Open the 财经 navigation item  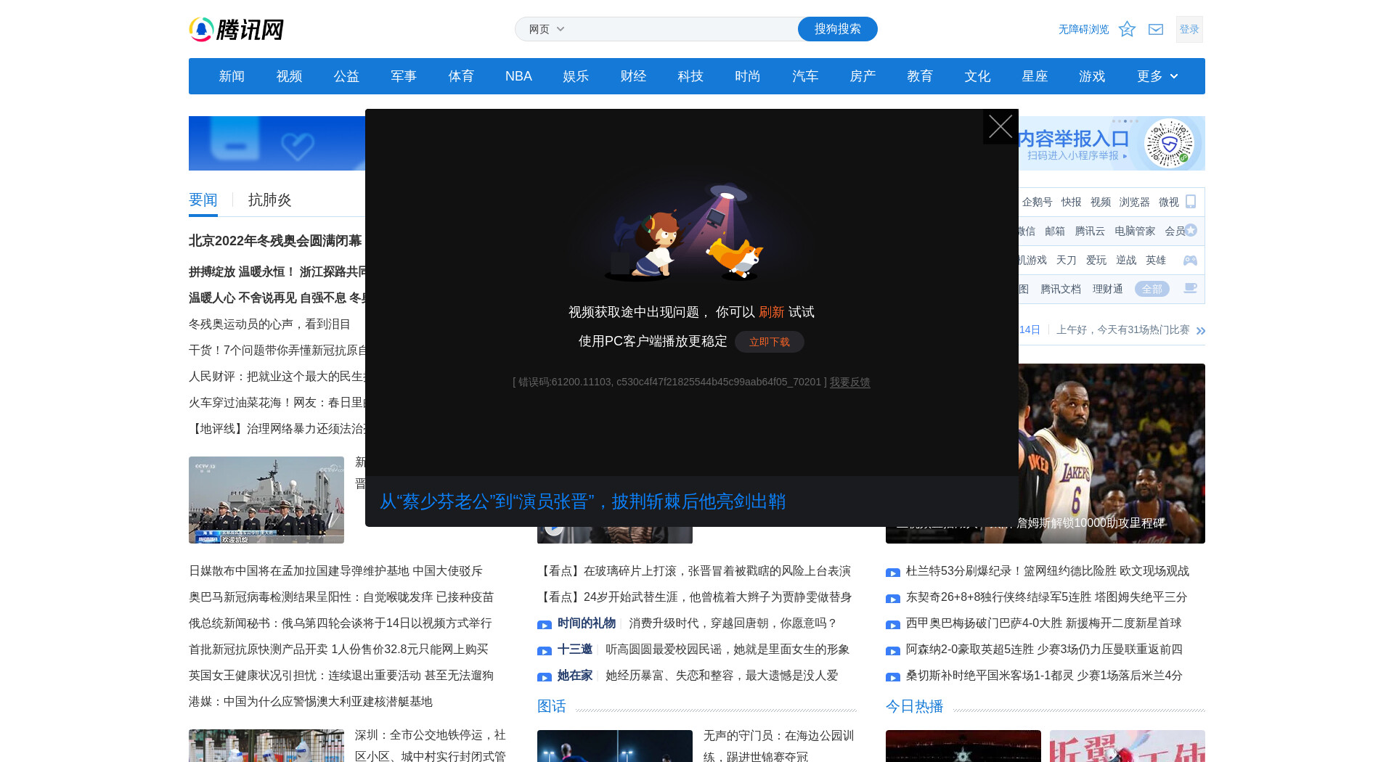click(633, 76)
